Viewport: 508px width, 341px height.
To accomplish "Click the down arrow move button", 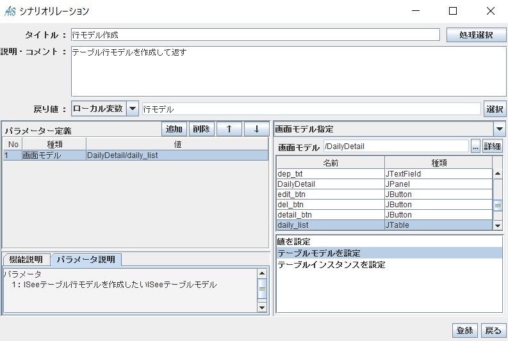I will pos(256,129).
